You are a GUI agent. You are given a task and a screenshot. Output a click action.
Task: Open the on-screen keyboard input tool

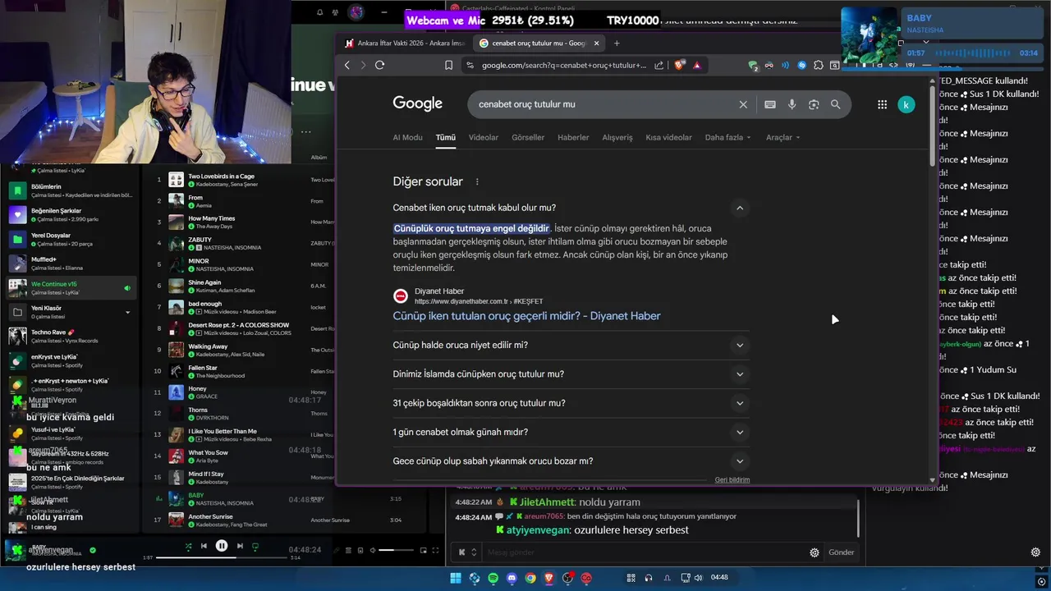770,104
